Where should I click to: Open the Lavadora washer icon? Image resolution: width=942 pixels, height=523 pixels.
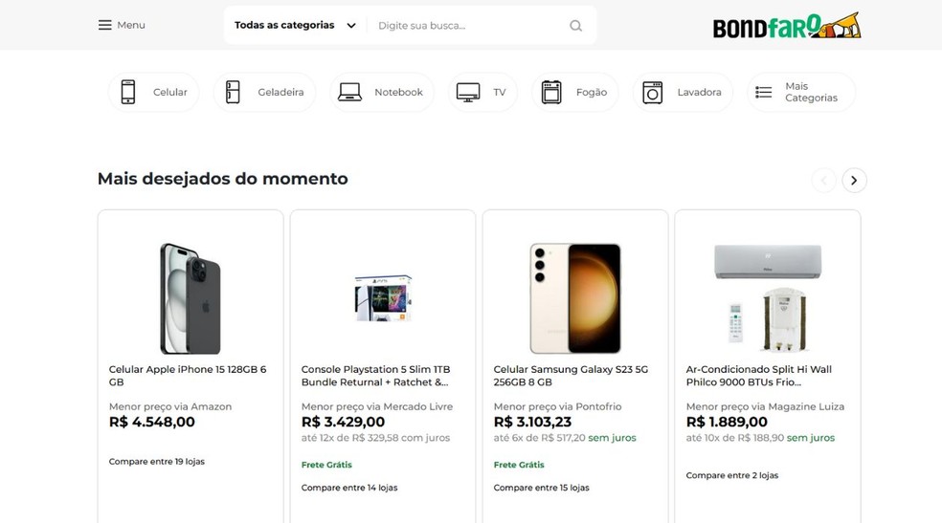(x=653, y=92)
